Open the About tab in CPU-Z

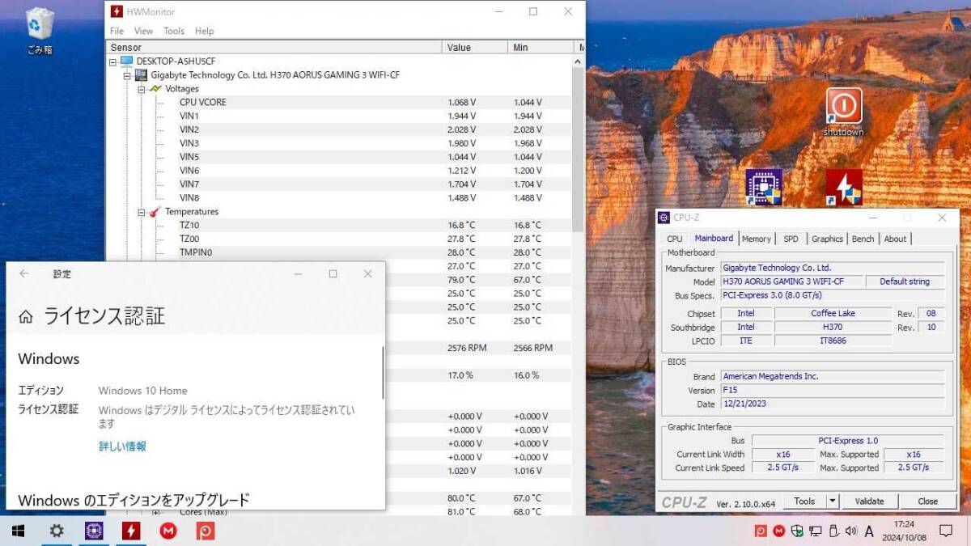[895, 239]
